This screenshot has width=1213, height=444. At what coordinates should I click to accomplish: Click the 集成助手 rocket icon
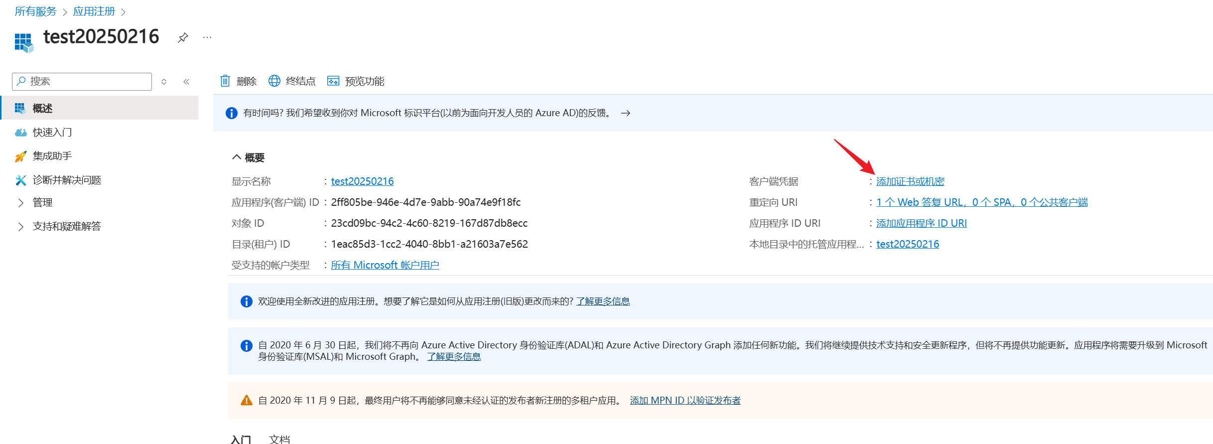tap(20, 156)
